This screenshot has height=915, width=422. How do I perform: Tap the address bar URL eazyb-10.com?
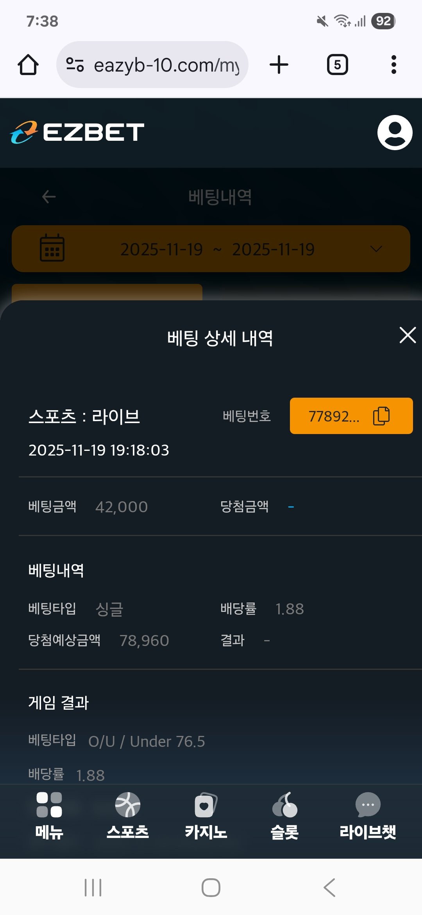(166, 65)
